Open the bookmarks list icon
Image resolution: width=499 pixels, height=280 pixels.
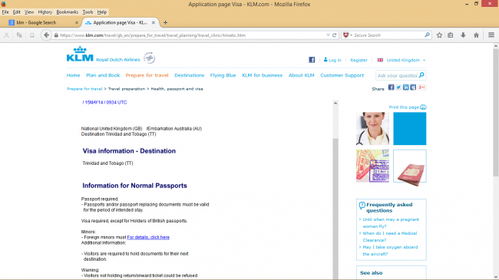point(451,35)
